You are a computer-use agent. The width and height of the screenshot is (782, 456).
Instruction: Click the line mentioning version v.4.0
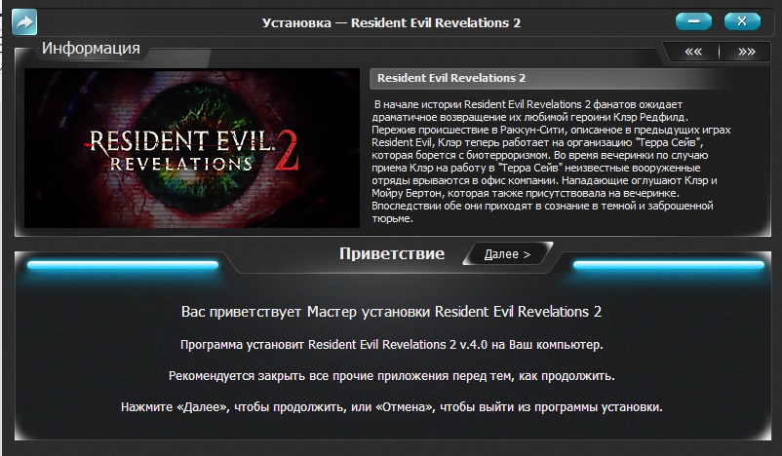click(392, 344)
